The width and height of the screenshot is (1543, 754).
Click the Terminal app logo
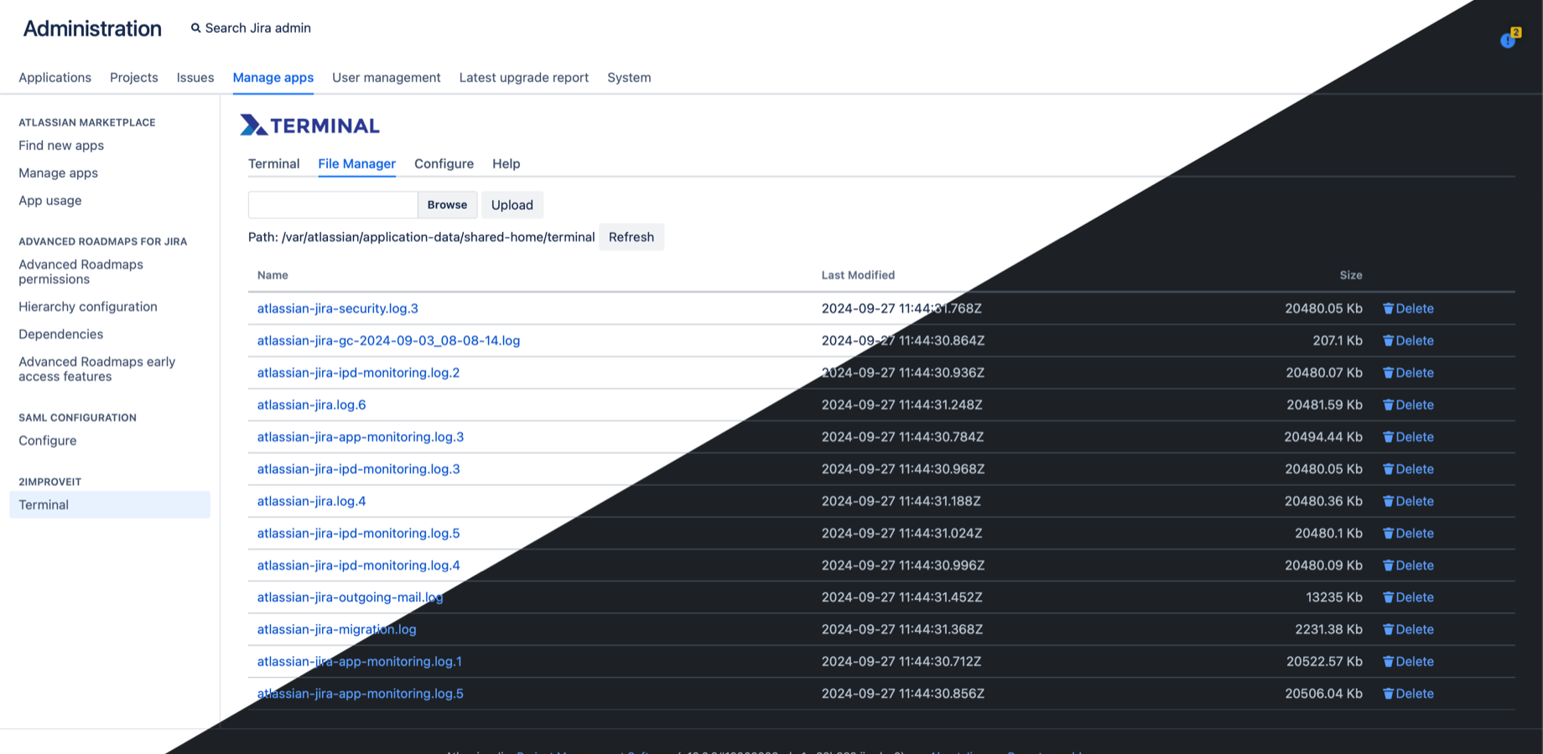(309, 126)
